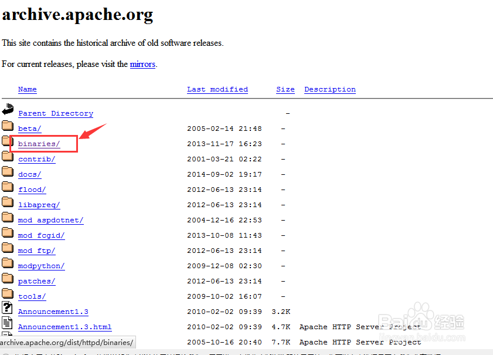Open the contrib/ folder link

coord(37,159)
